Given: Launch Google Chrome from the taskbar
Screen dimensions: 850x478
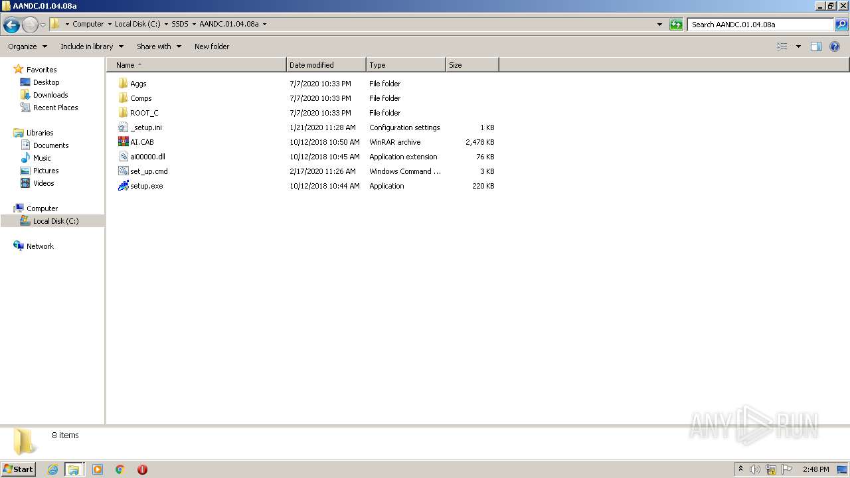Looking at the screenshot, I should (x=120, y=469).
